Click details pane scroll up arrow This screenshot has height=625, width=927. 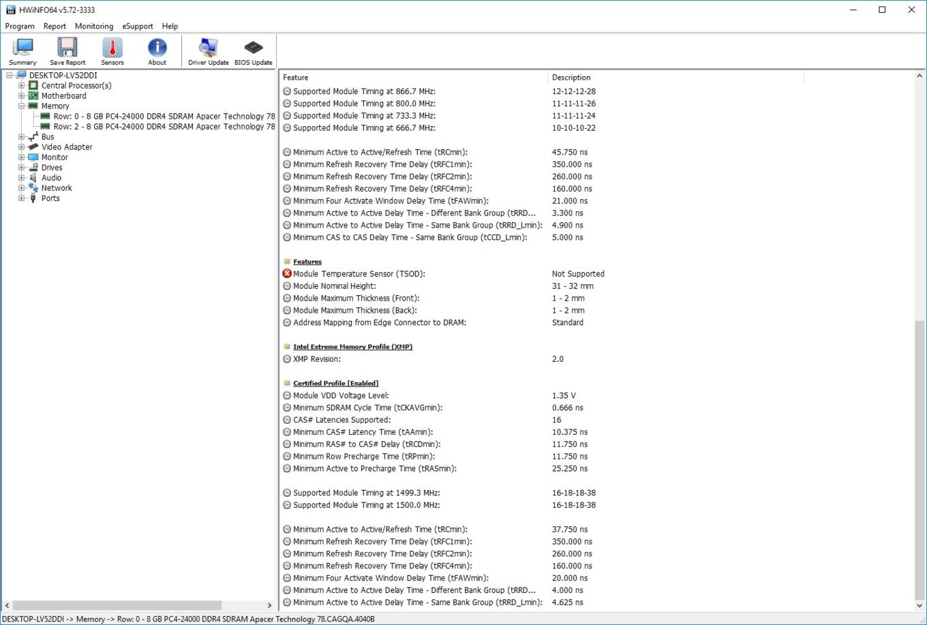(919, 76)
